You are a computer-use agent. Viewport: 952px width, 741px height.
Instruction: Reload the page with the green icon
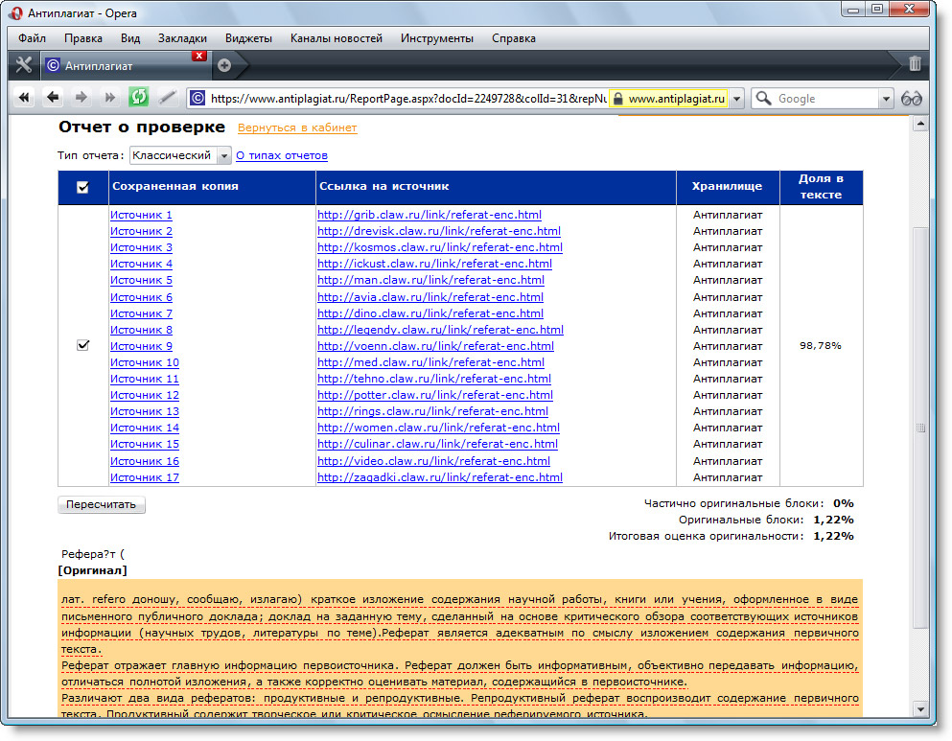(x=138, y=97)
